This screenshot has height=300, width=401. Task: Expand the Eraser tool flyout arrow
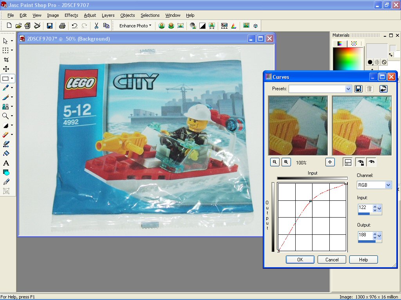pos(12,135)
